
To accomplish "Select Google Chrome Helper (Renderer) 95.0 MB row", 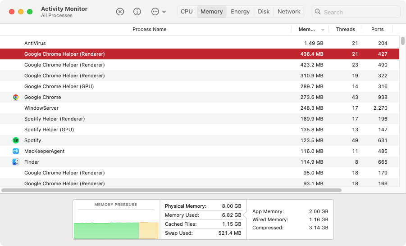I will 199,173.
